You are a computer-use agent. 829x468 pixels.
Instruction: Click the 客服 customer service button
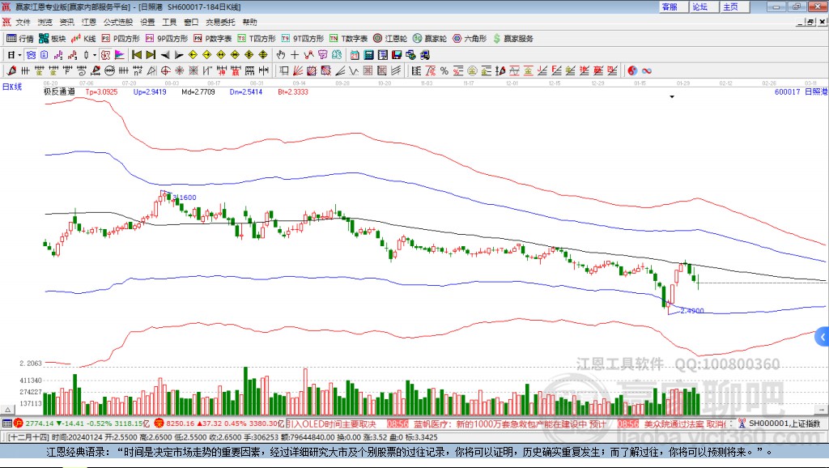coord(670,6)
